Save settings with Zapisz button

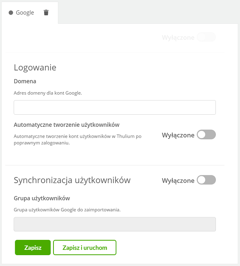(x=33, y=247)
